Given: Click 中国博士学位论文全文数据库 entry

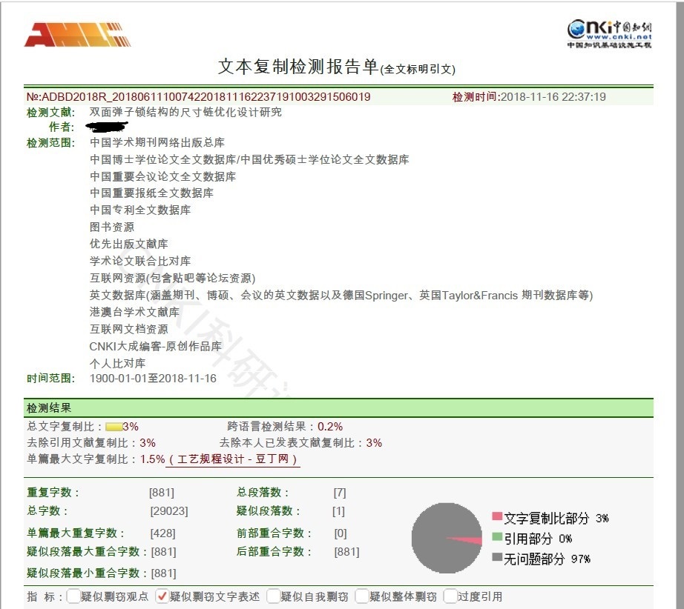Looking at the screenshot, I should [x=162, y=159].
